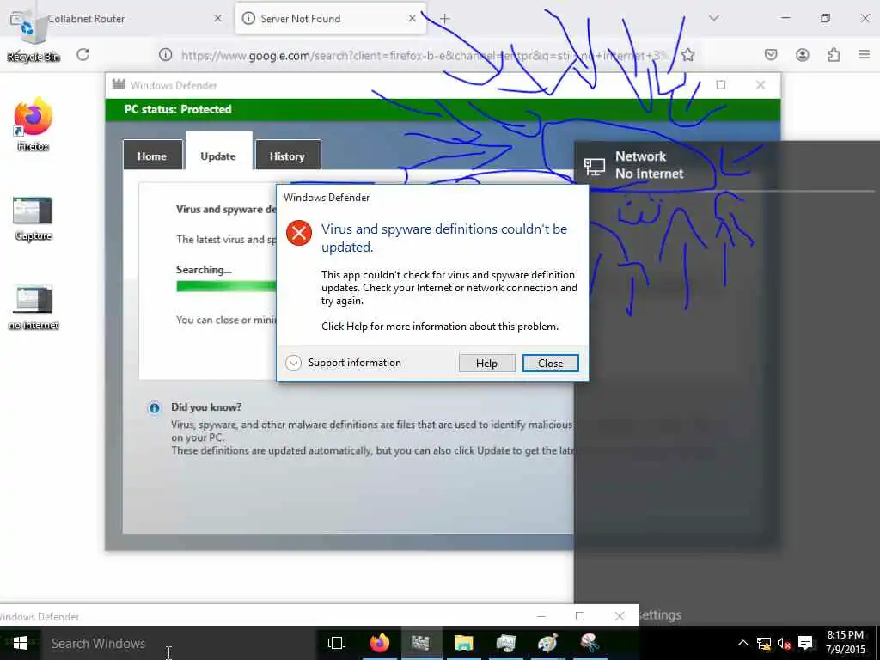Click the muted volume tray icon

(x=784, y=643)
